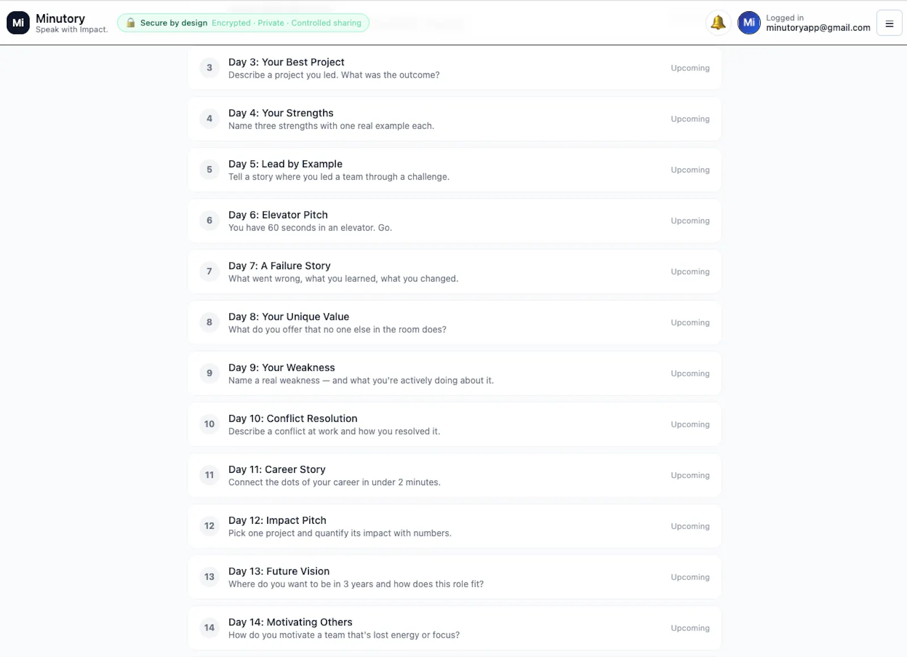Open Day 11: Career Story
The height and width of the screenshot is (657, 907).
454,475
